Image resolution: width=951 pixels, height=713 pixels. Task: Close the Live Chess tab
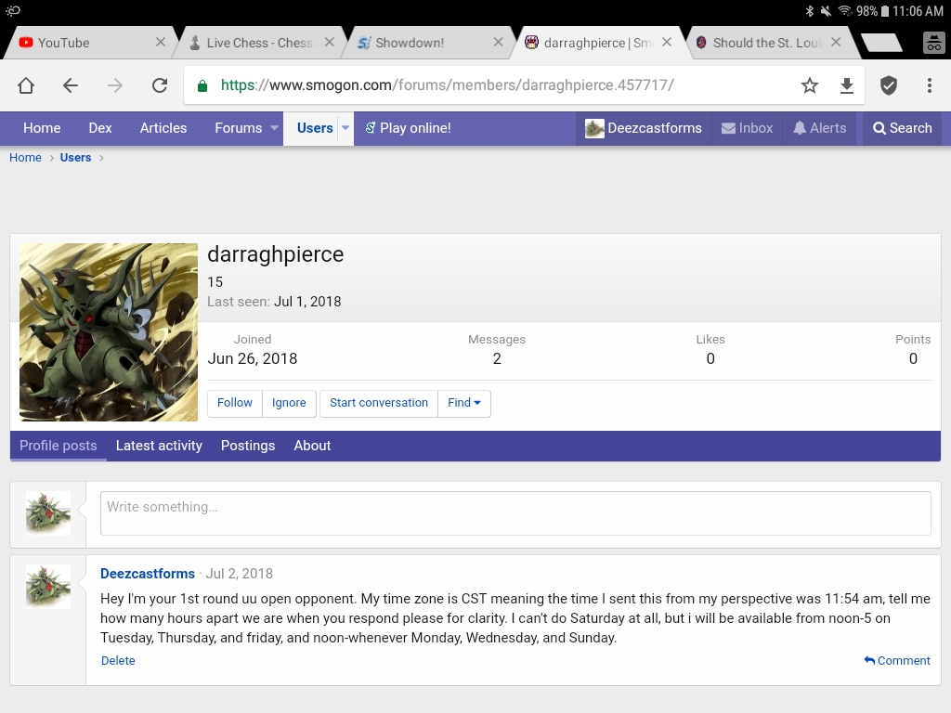tap(330, 42)
